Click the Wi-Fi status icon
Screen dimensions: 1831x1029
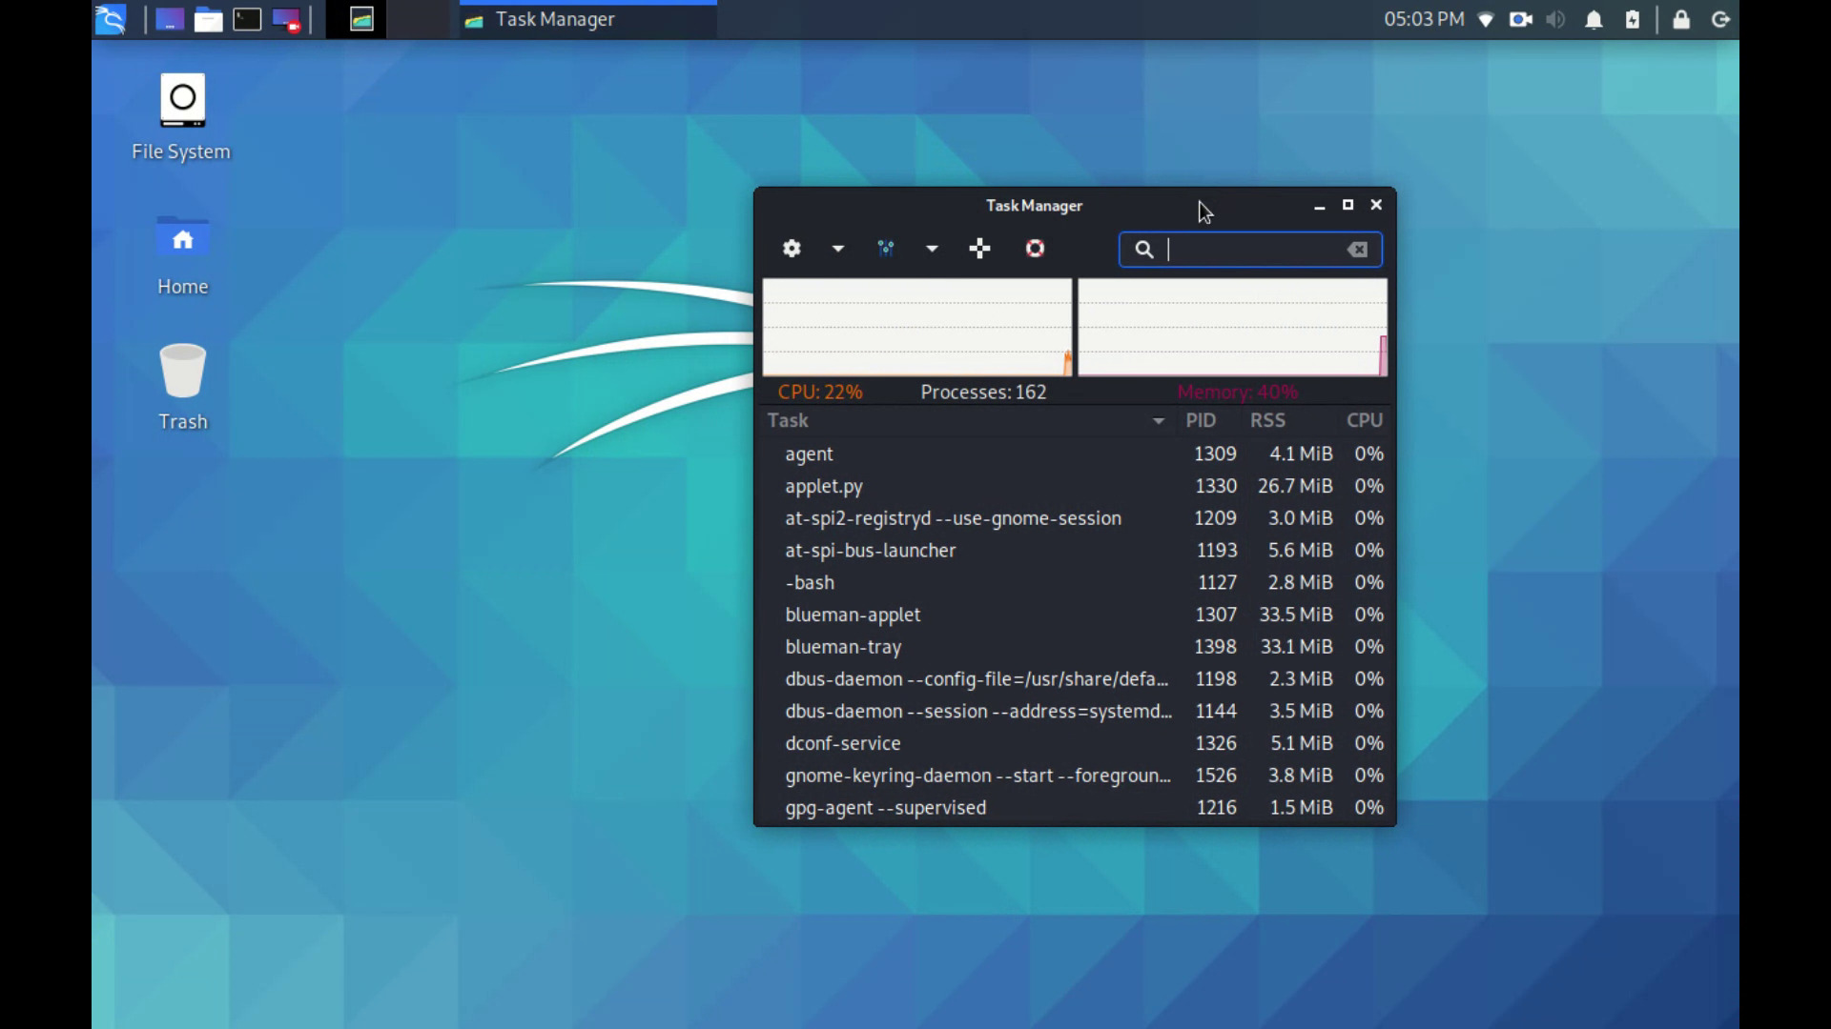[1487, 19]
